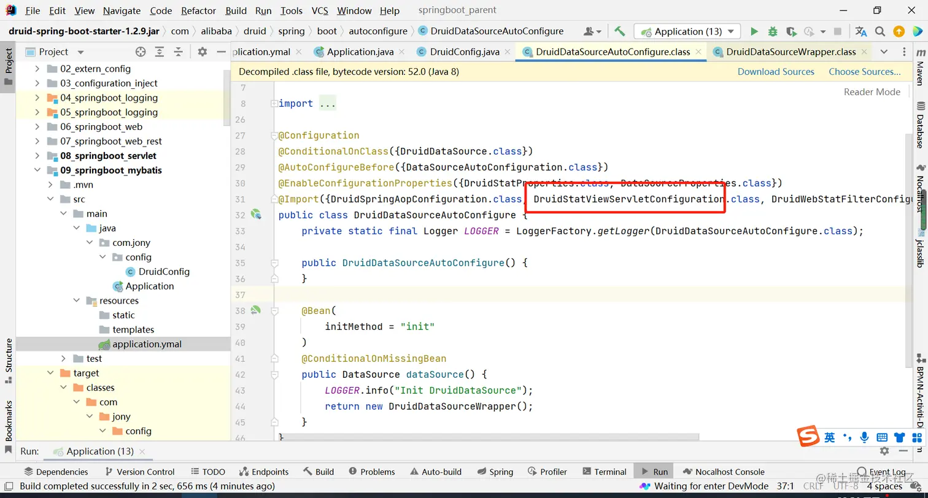Close the Application (13) run tab
The height and width of the screenshot is (498, 928).
click(x=142, y=451)
